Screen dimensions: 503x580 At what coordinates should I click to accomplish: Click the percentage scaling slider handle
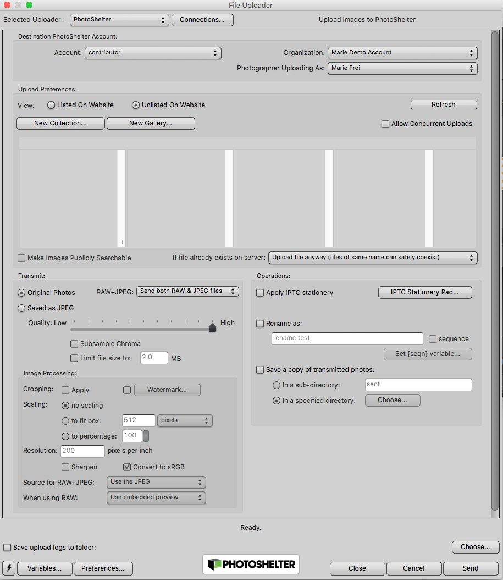[146, 436]
